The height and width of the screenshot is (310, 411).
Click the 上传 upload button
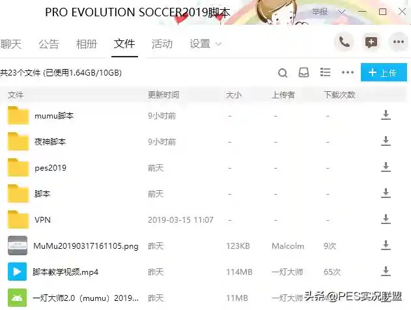tap(384, 72)
